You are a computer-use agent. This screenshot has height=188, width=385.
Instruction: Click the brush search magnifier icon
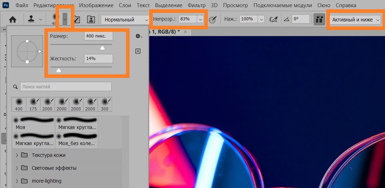point(15,87)
